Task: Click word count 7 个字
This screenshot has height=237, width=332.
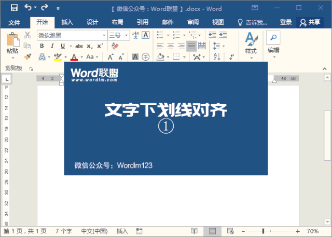Action: point(64,231)
